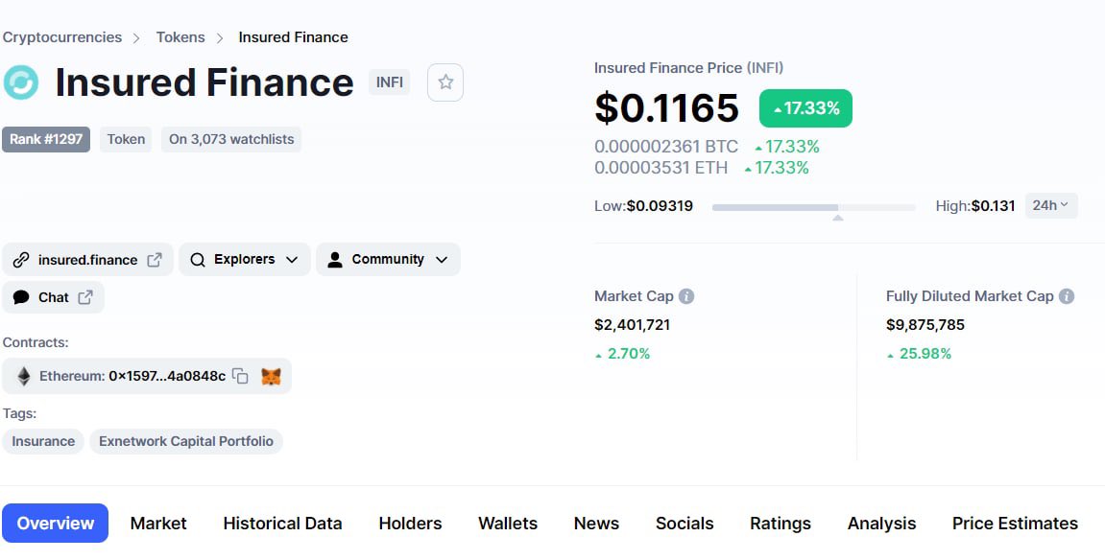Show Fully Diluted Market Cap info icon
The image size is (1105, 560).
1067,296
